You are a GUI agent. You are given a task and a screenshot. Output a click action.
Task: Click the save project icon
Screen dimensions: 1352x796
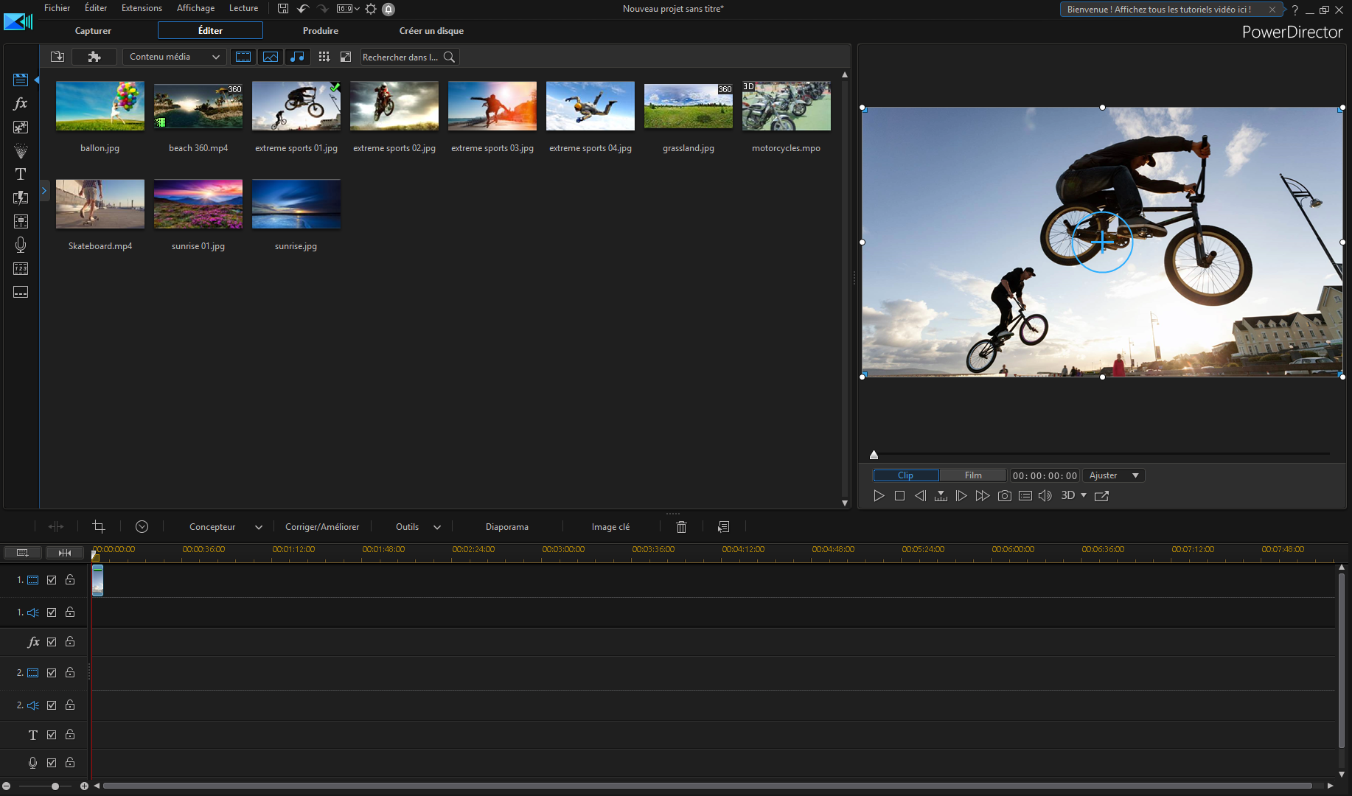pos(283,9)
